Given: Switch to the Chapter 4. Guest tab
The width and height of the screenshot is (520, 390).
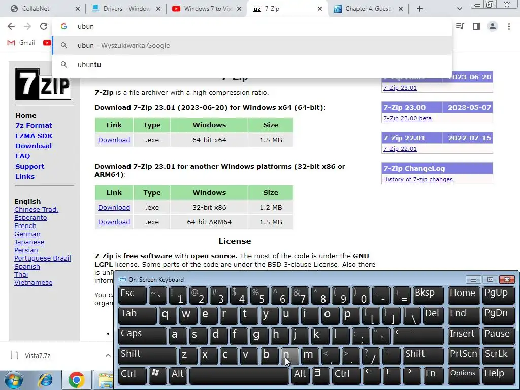Looking at the screenshot, I should coord(368,9).
